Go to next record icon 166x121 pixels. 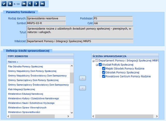click(x=36, y=4)
